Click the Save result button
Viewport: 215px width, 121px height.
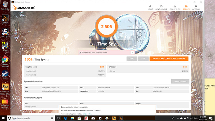tap(143, 58)
